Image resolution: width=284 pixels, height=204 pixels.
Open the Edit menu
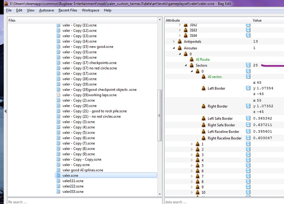[x=19, y=10]
